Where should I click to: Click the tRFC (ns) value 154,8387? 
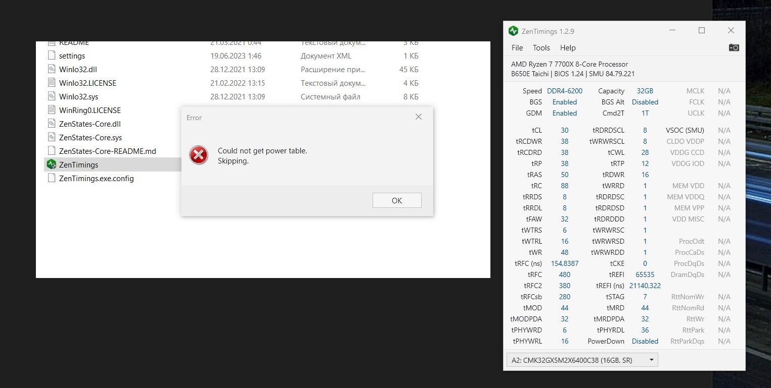[565, 263]
